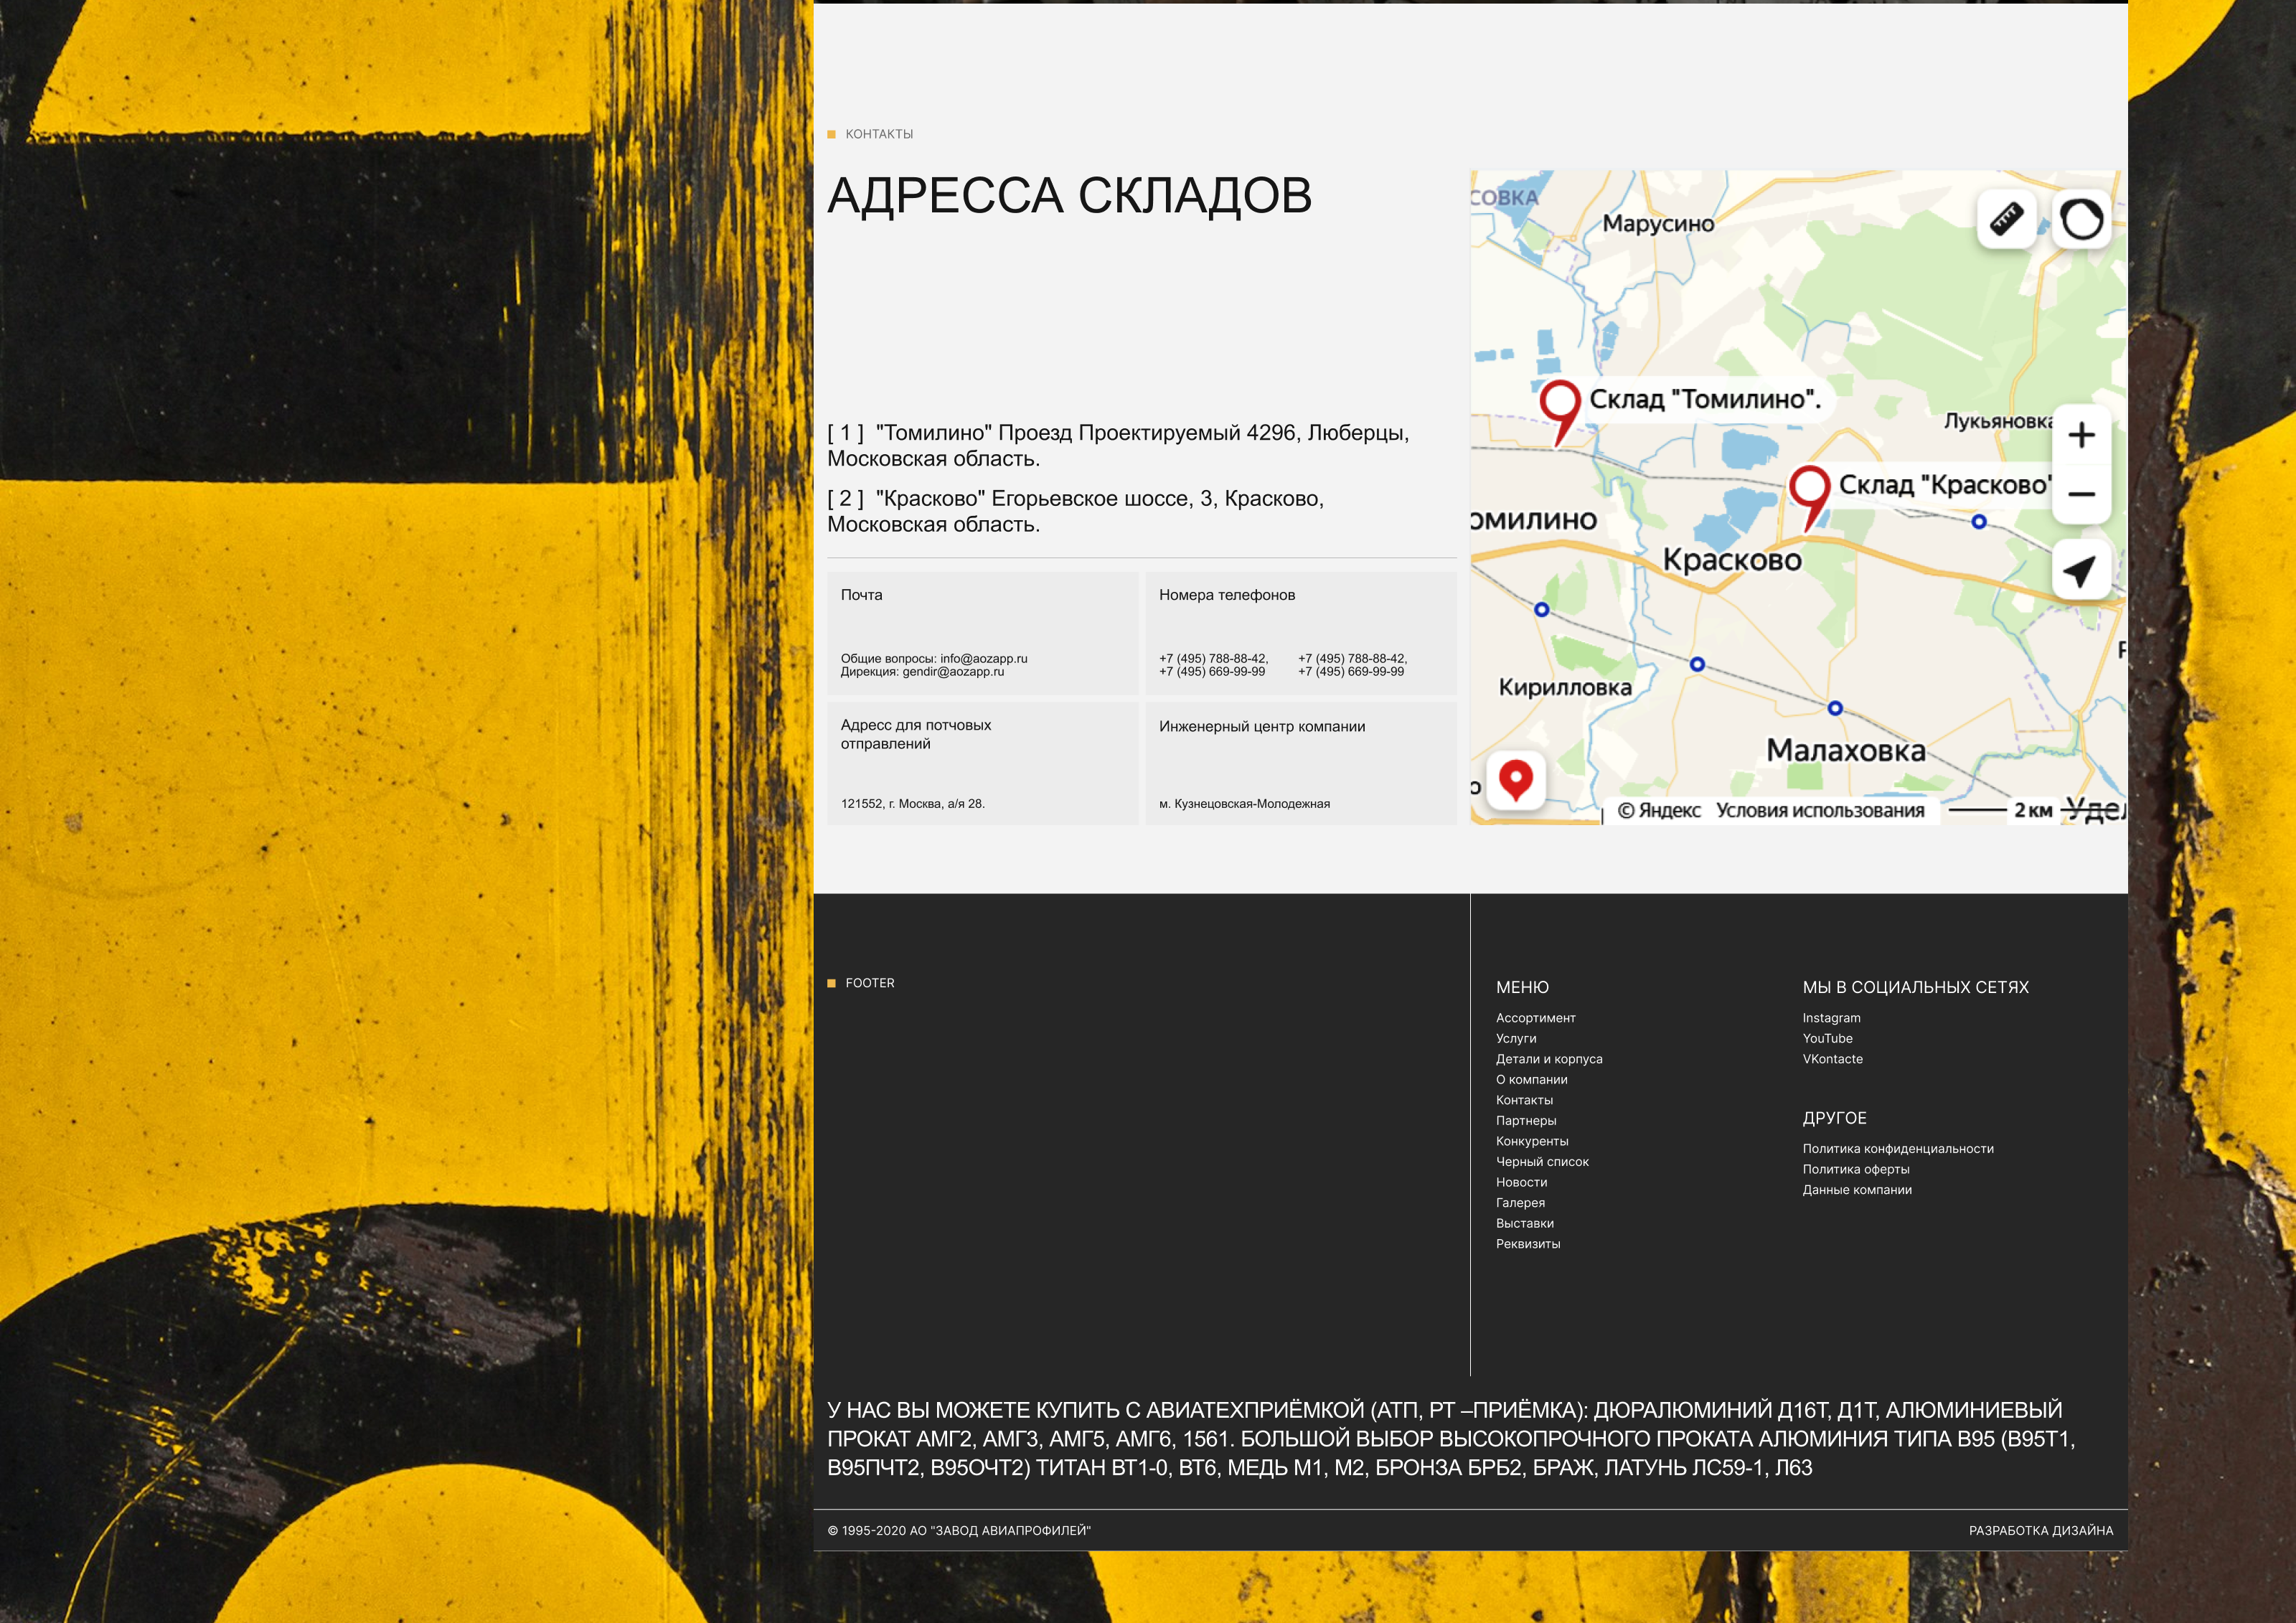Open the Контакты footer menu item
The height and width of the screenshot is (1623, 2296).
pyautogui.click(x=1524, y=1100)
